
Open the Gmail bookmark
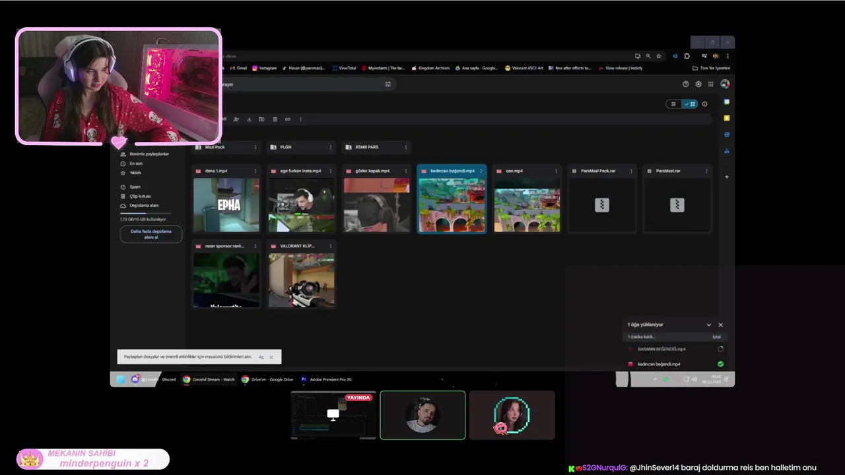[238, 68]
